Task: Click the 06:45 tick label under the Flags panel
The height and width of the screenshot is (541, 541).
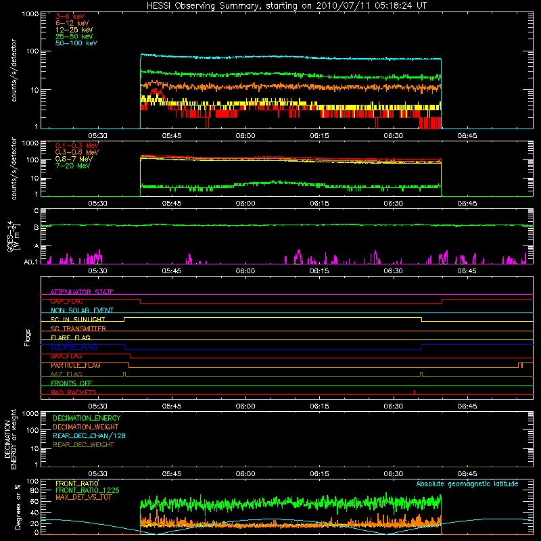Action: point(467,406)
